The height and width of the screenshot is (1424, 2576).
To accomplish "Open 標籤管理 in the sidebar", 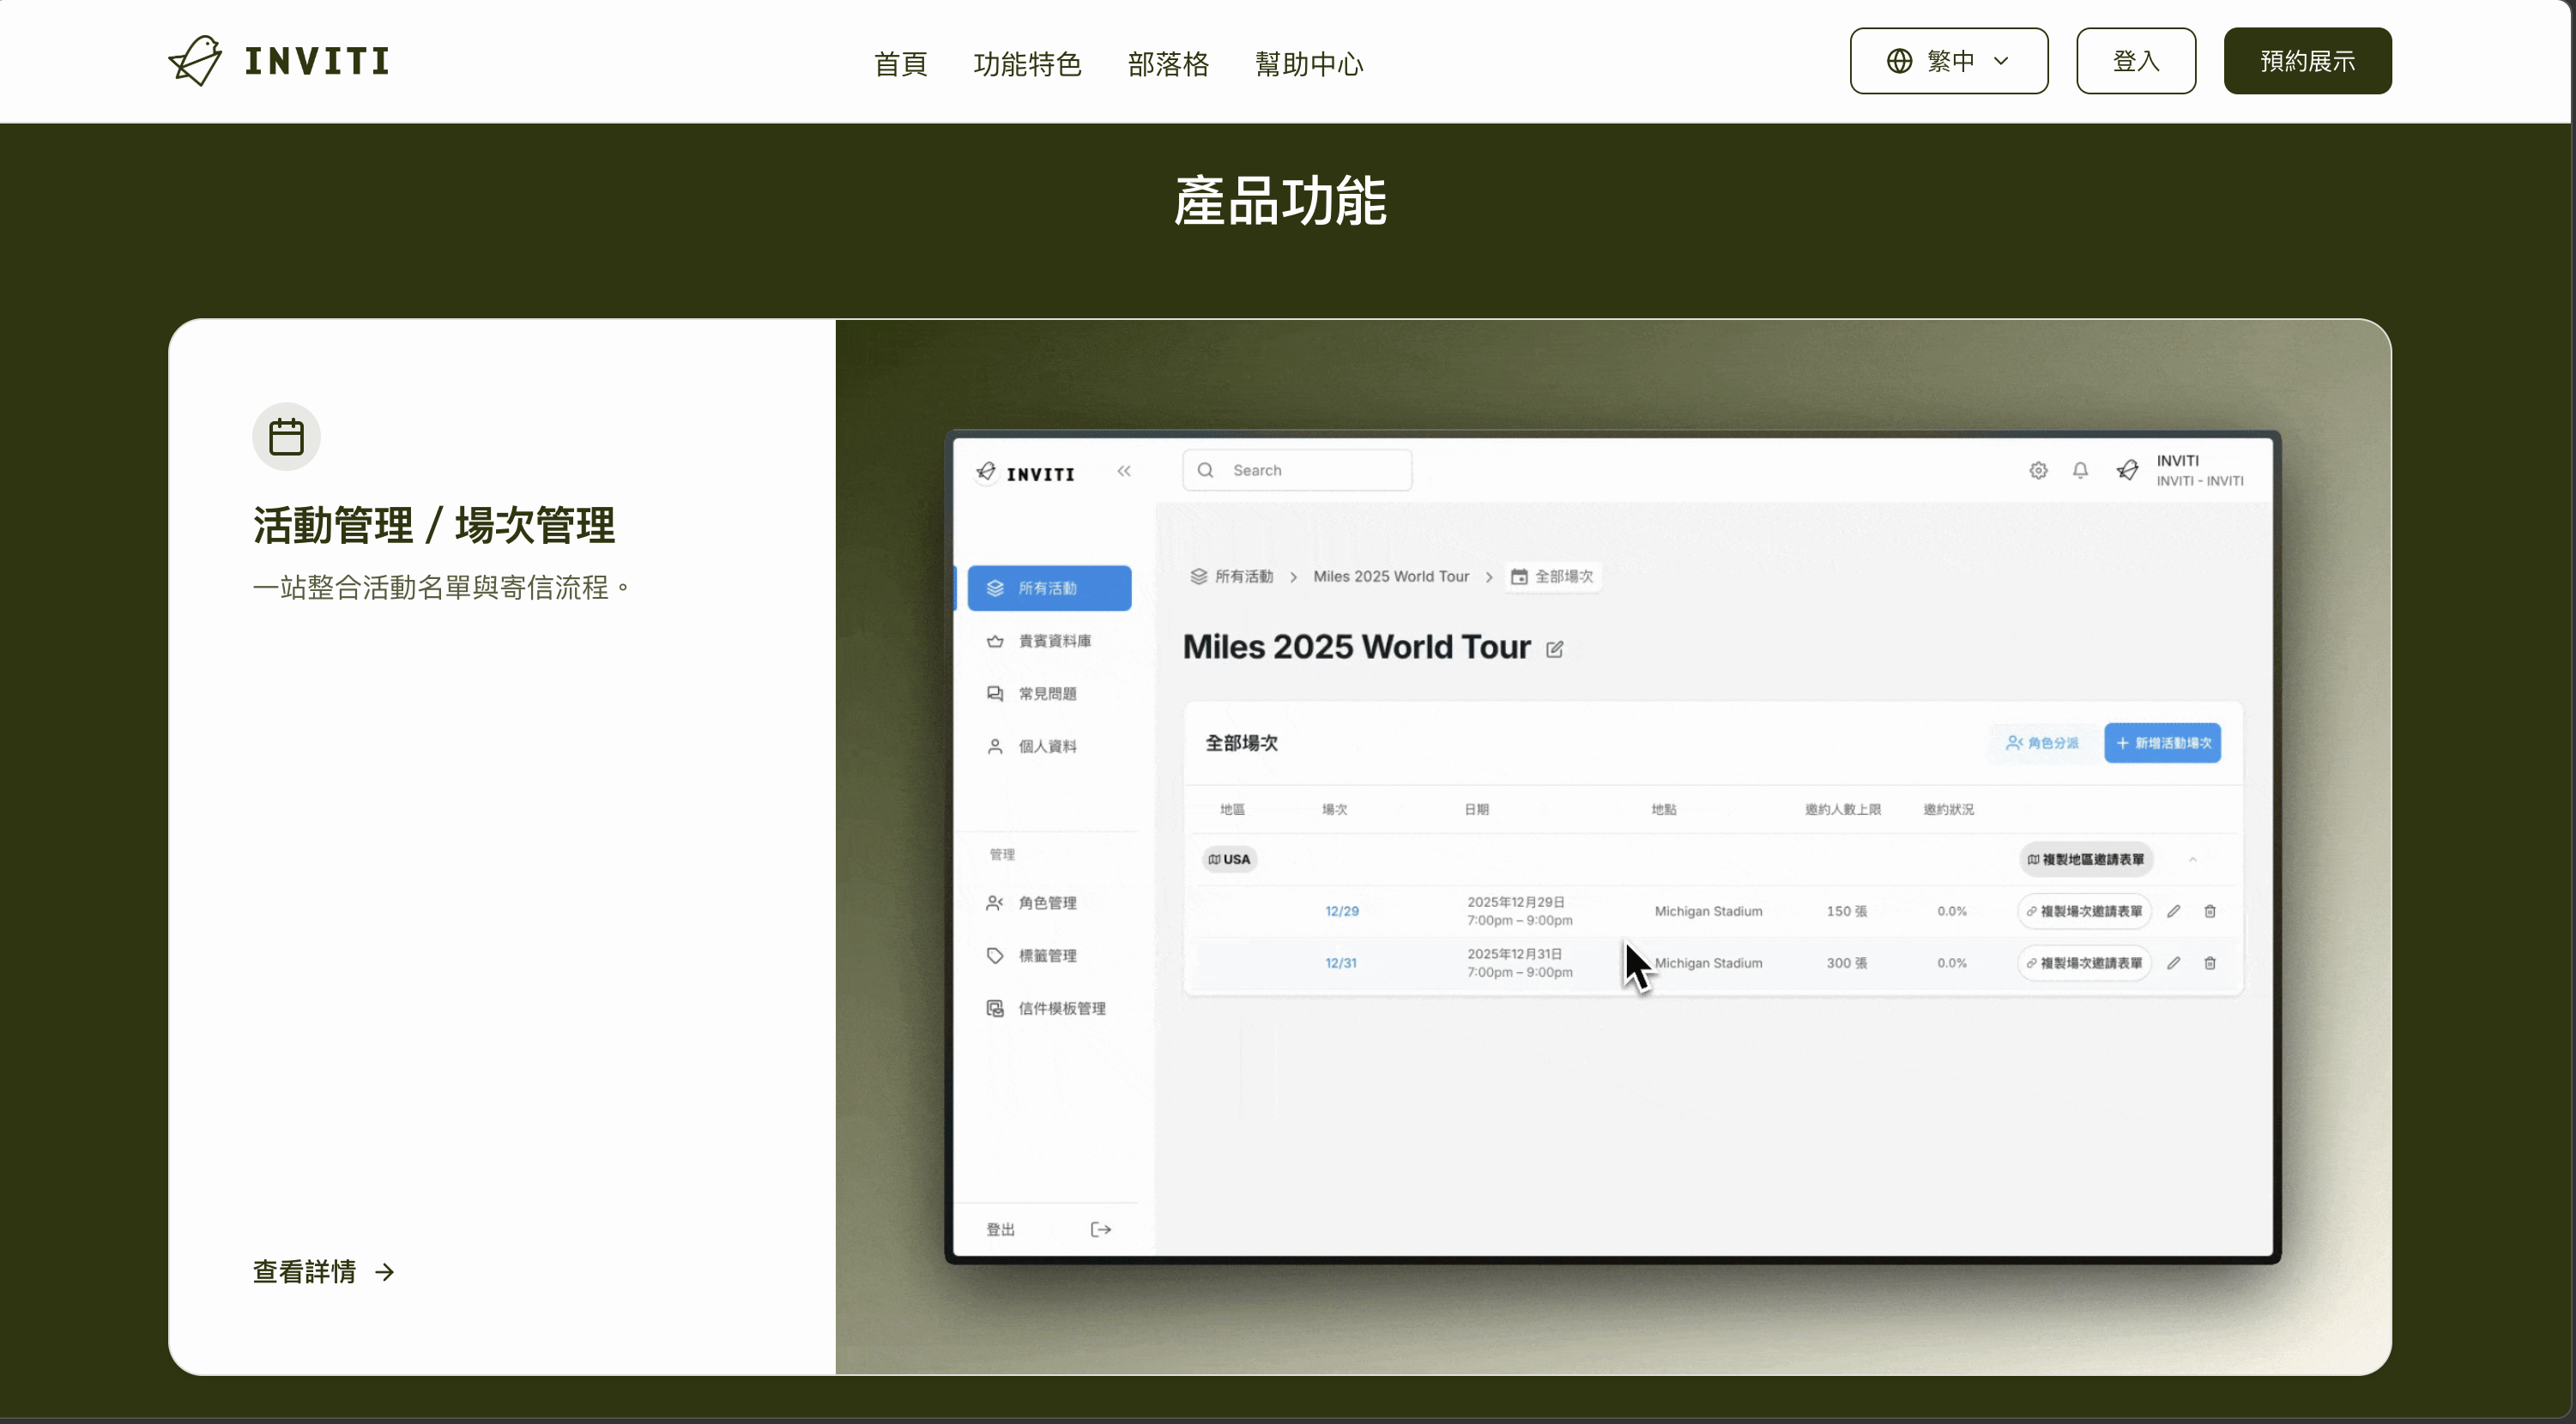I will point(1049,956).
